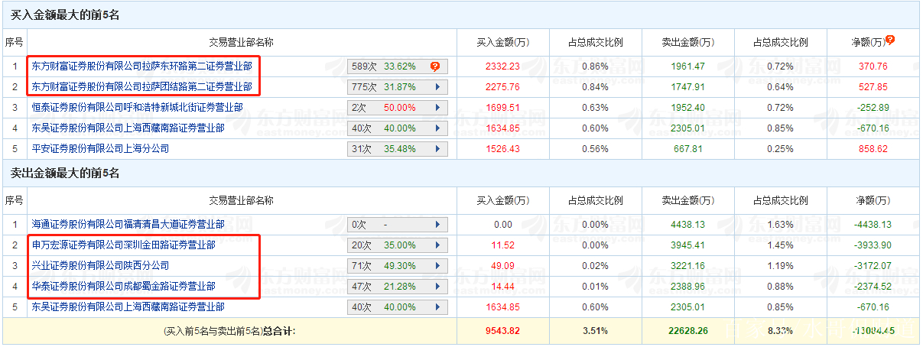Expand the 40次 40.00% arrow in the top-sellers table
The height and width of the screenshot is (347, 923).
pos(437,306)
